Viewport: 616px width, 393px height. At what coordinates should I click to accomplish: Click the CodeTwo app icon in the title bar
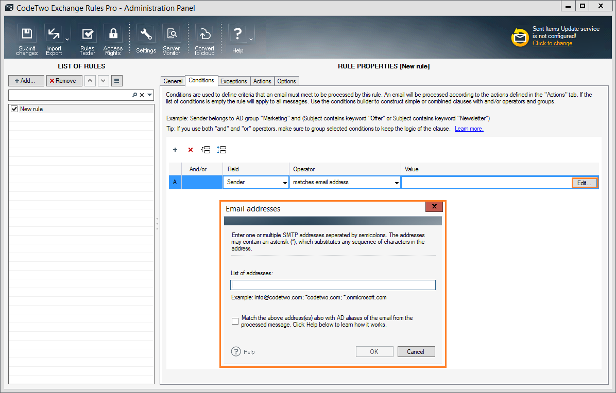pyautogui.click(x=9, y=8)
